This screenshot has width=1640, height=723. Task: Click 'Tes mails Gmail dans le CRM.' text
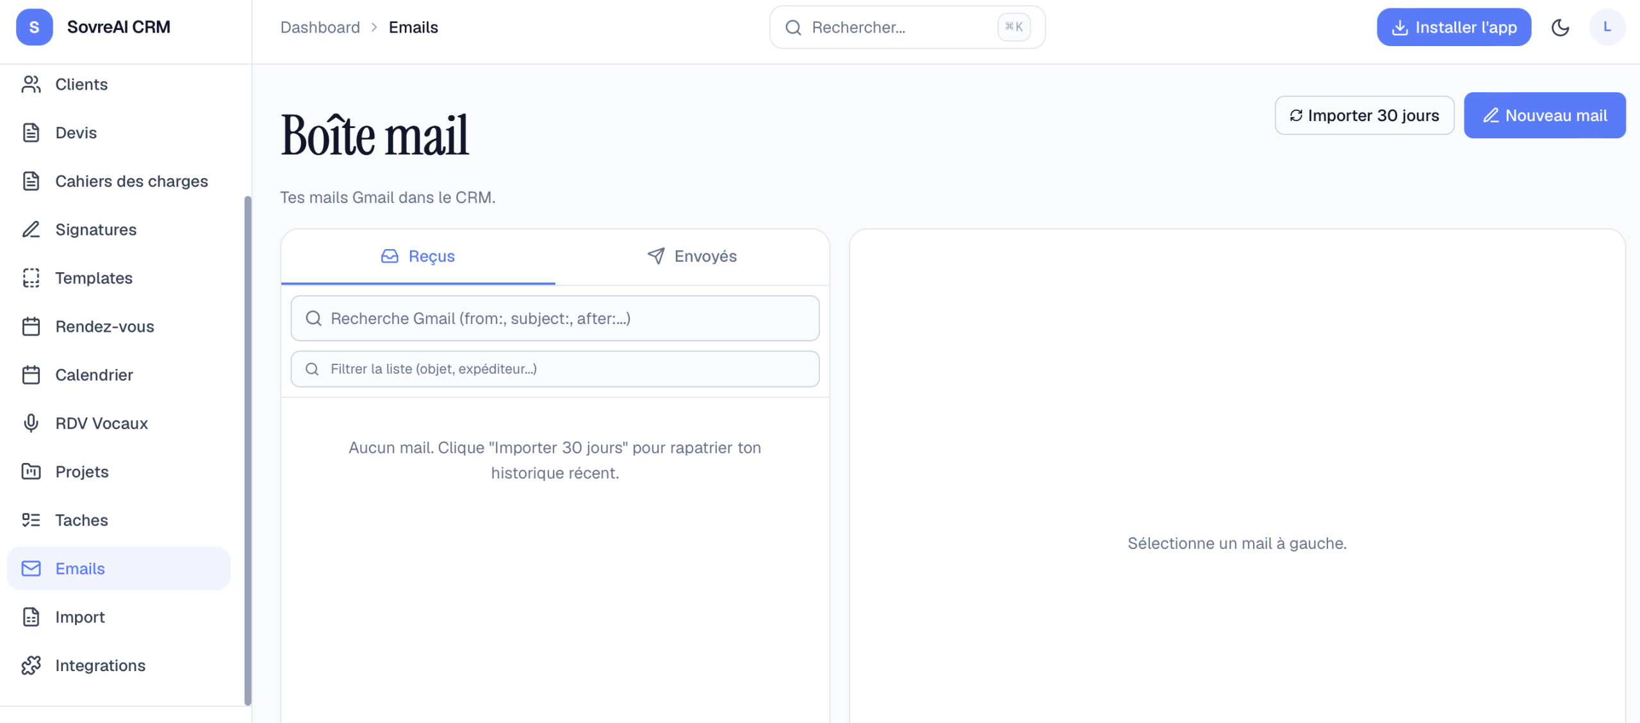tap(388, 197)
